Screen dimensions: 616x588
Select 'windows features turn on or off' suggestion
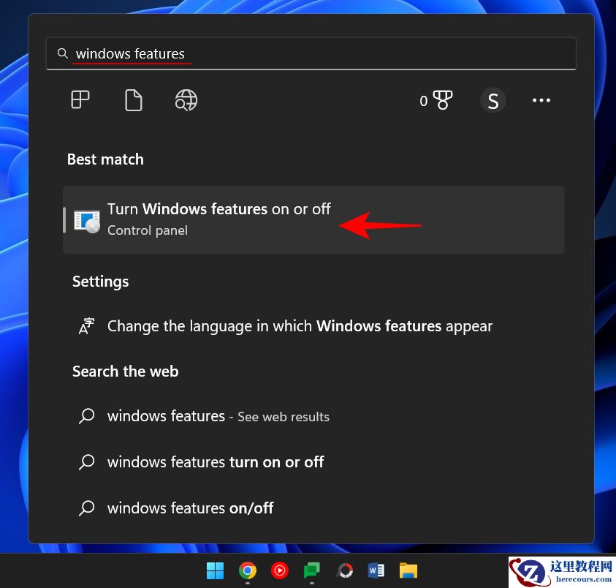coord(215,461)
